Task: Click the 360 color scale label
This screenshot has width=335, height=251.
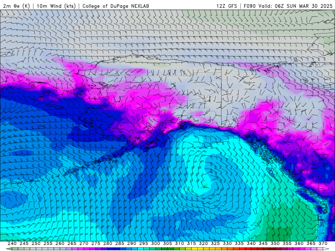Action: (x=299, y=243)
